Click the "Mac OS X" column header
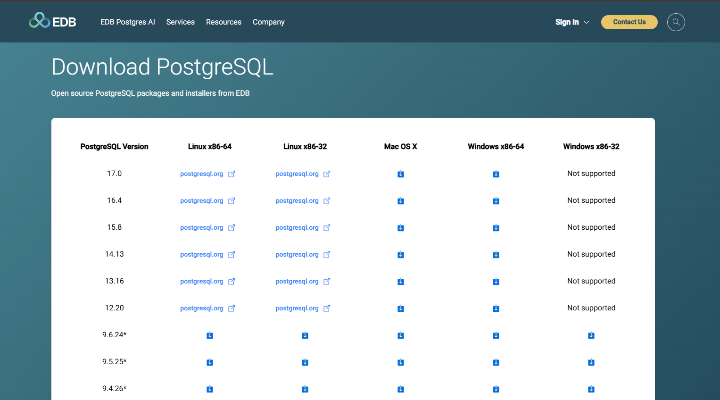This screenshot has width=720, height=400. pos(401,147)
